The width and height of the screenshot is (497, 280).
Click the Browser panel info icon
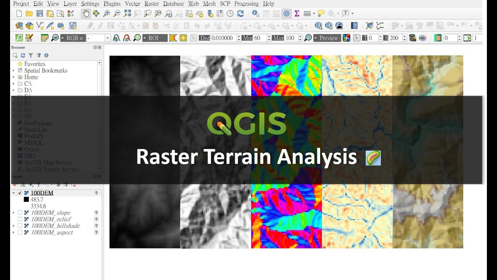[x=46, y=56]
